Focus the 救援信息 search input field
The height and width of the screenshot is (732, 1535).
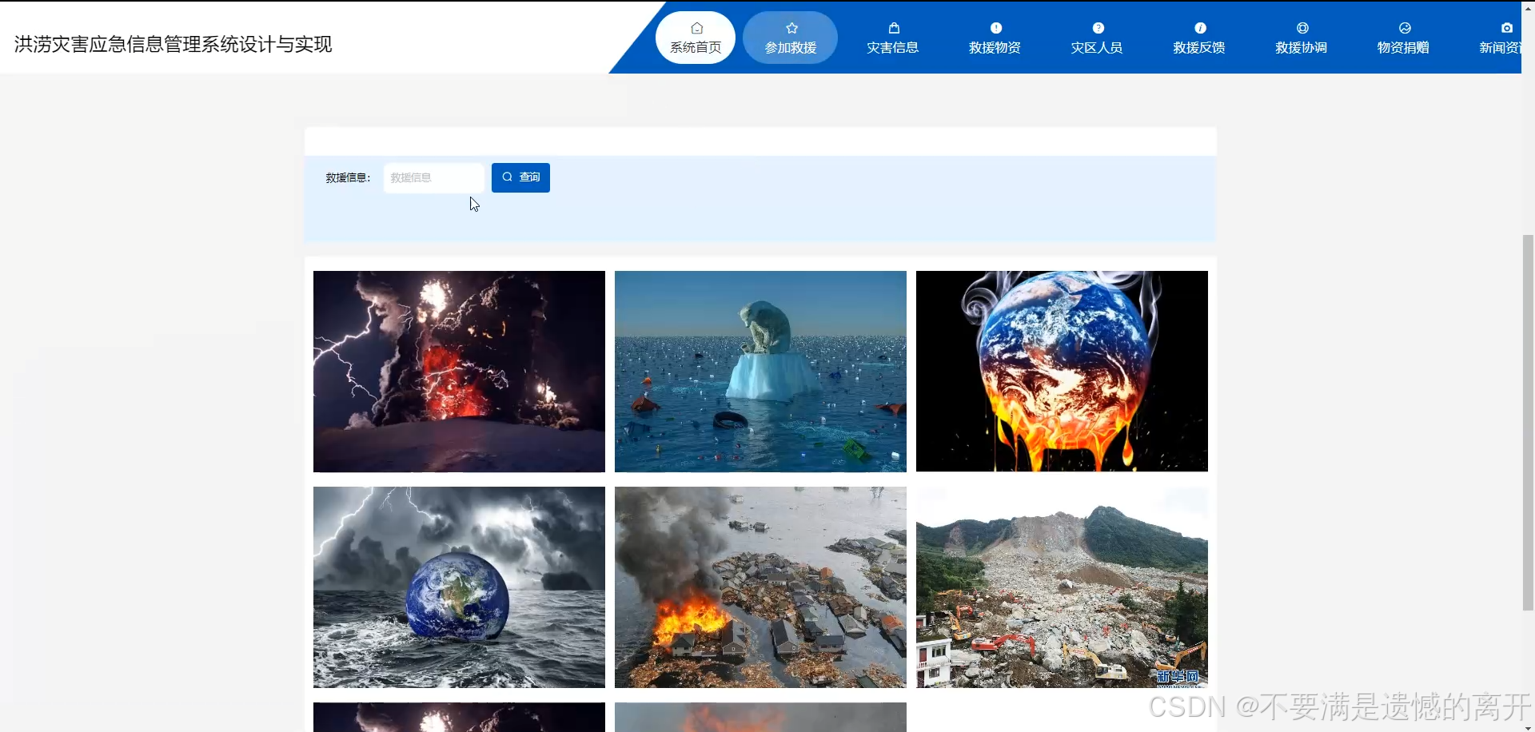click(x=434, y=177)
